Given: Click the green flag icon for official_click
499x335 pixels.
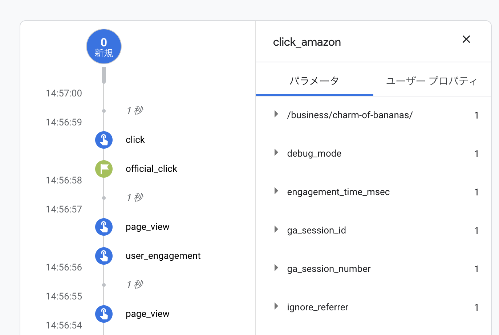Looking at the screenshot, I should pyautogui.click(x=104, y=169).
